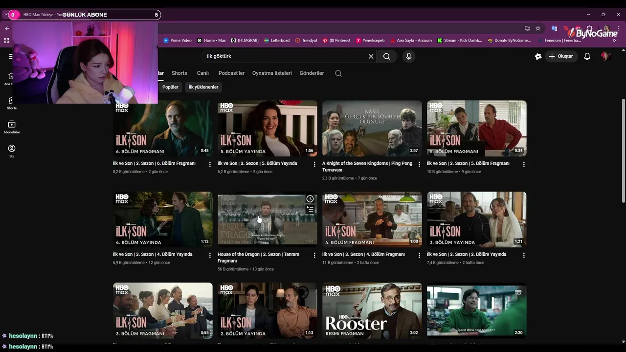Click the Oluştur create button
This screenshot has height=352, width=626.
[x=560, y=56]
